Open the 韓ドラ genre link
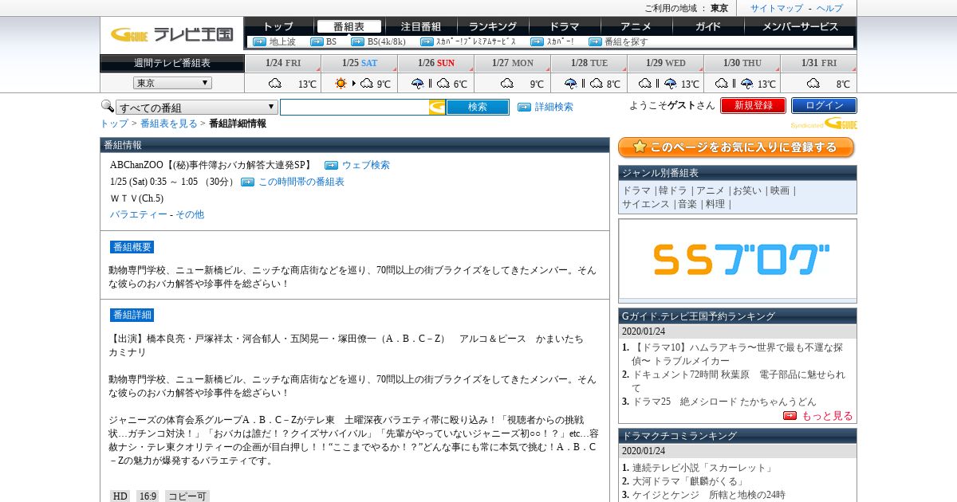The height and width of the screenshot is (502, 957). [x=673, y=190]
